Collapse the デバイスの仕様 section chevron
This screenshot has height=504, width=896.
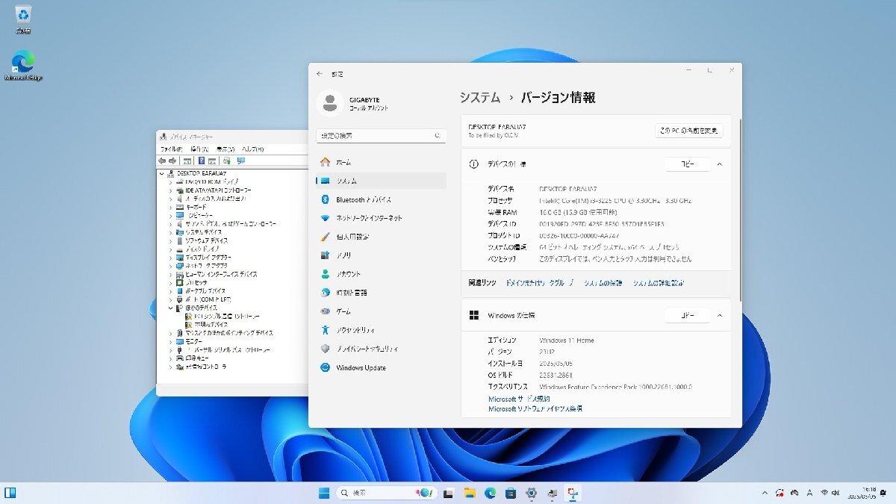pos(720,164)
